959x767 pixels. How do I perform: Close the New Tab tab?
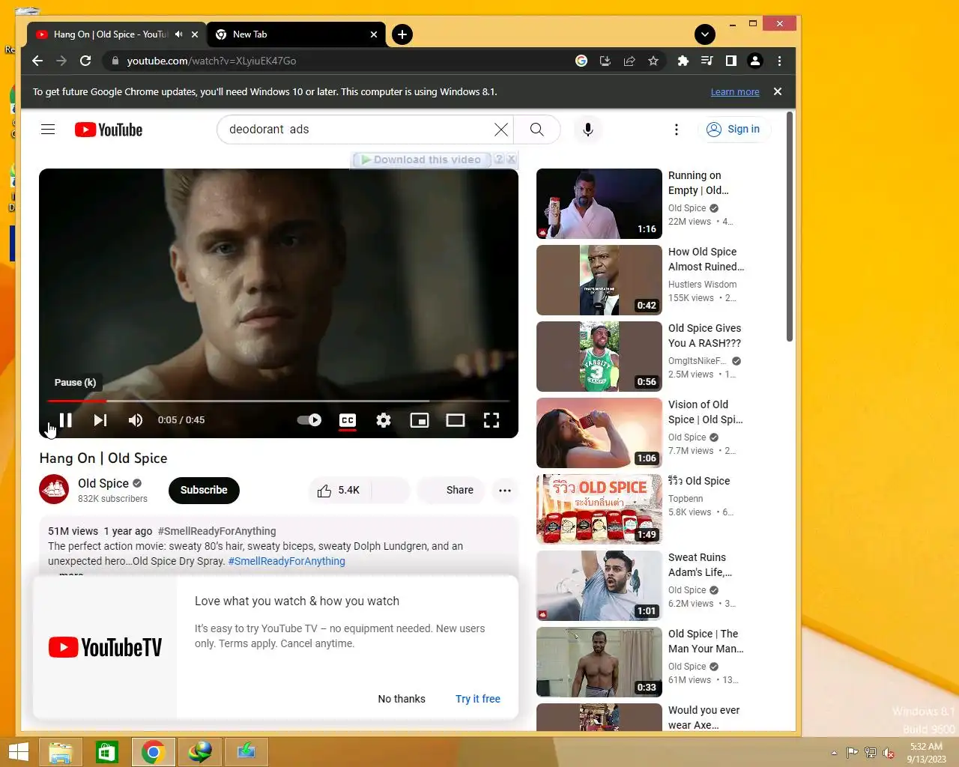tap(374, 34)
